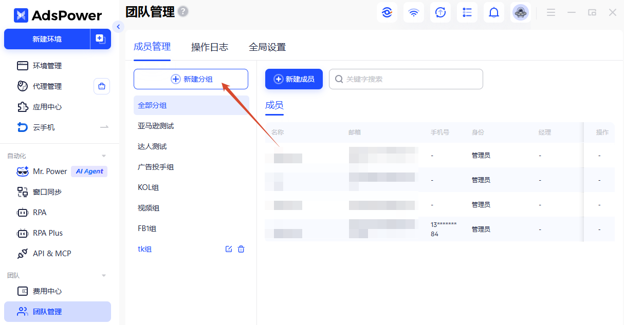This screenshot has width=624, height=325.
Task: Click the arrow icon beside 云手机
Action: 104,127
